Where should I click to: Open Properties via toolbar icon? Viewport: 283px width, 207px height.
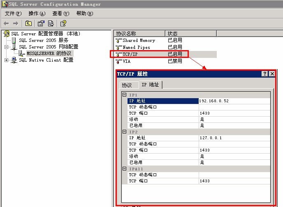coord(41,23)
